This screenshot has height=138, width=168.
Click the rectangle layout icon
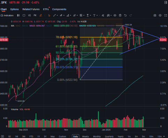pyautogui.click(x=24, y=15)
